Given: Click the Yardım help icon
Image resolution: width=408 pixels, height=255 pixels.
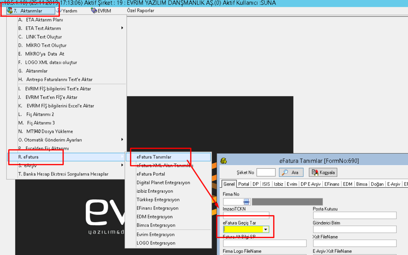Looking at the screenshot, I should click(59, 11).
